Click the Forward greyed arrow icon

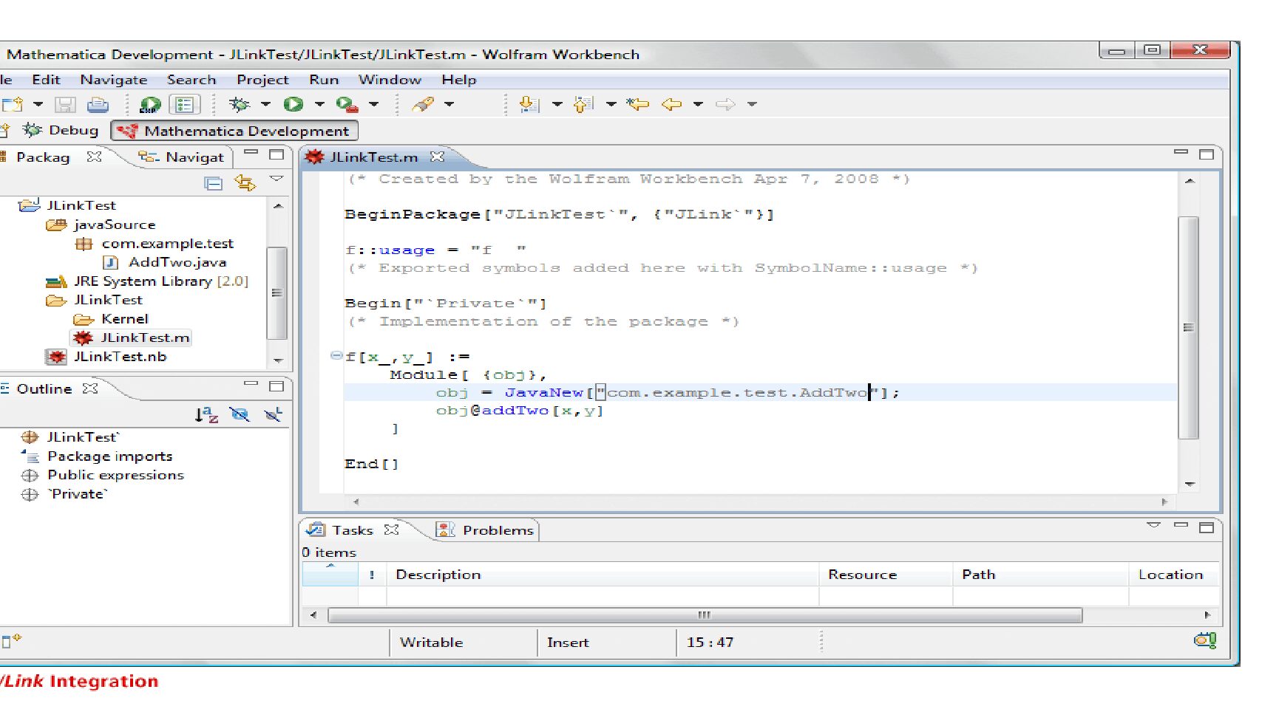coord(725,104)
